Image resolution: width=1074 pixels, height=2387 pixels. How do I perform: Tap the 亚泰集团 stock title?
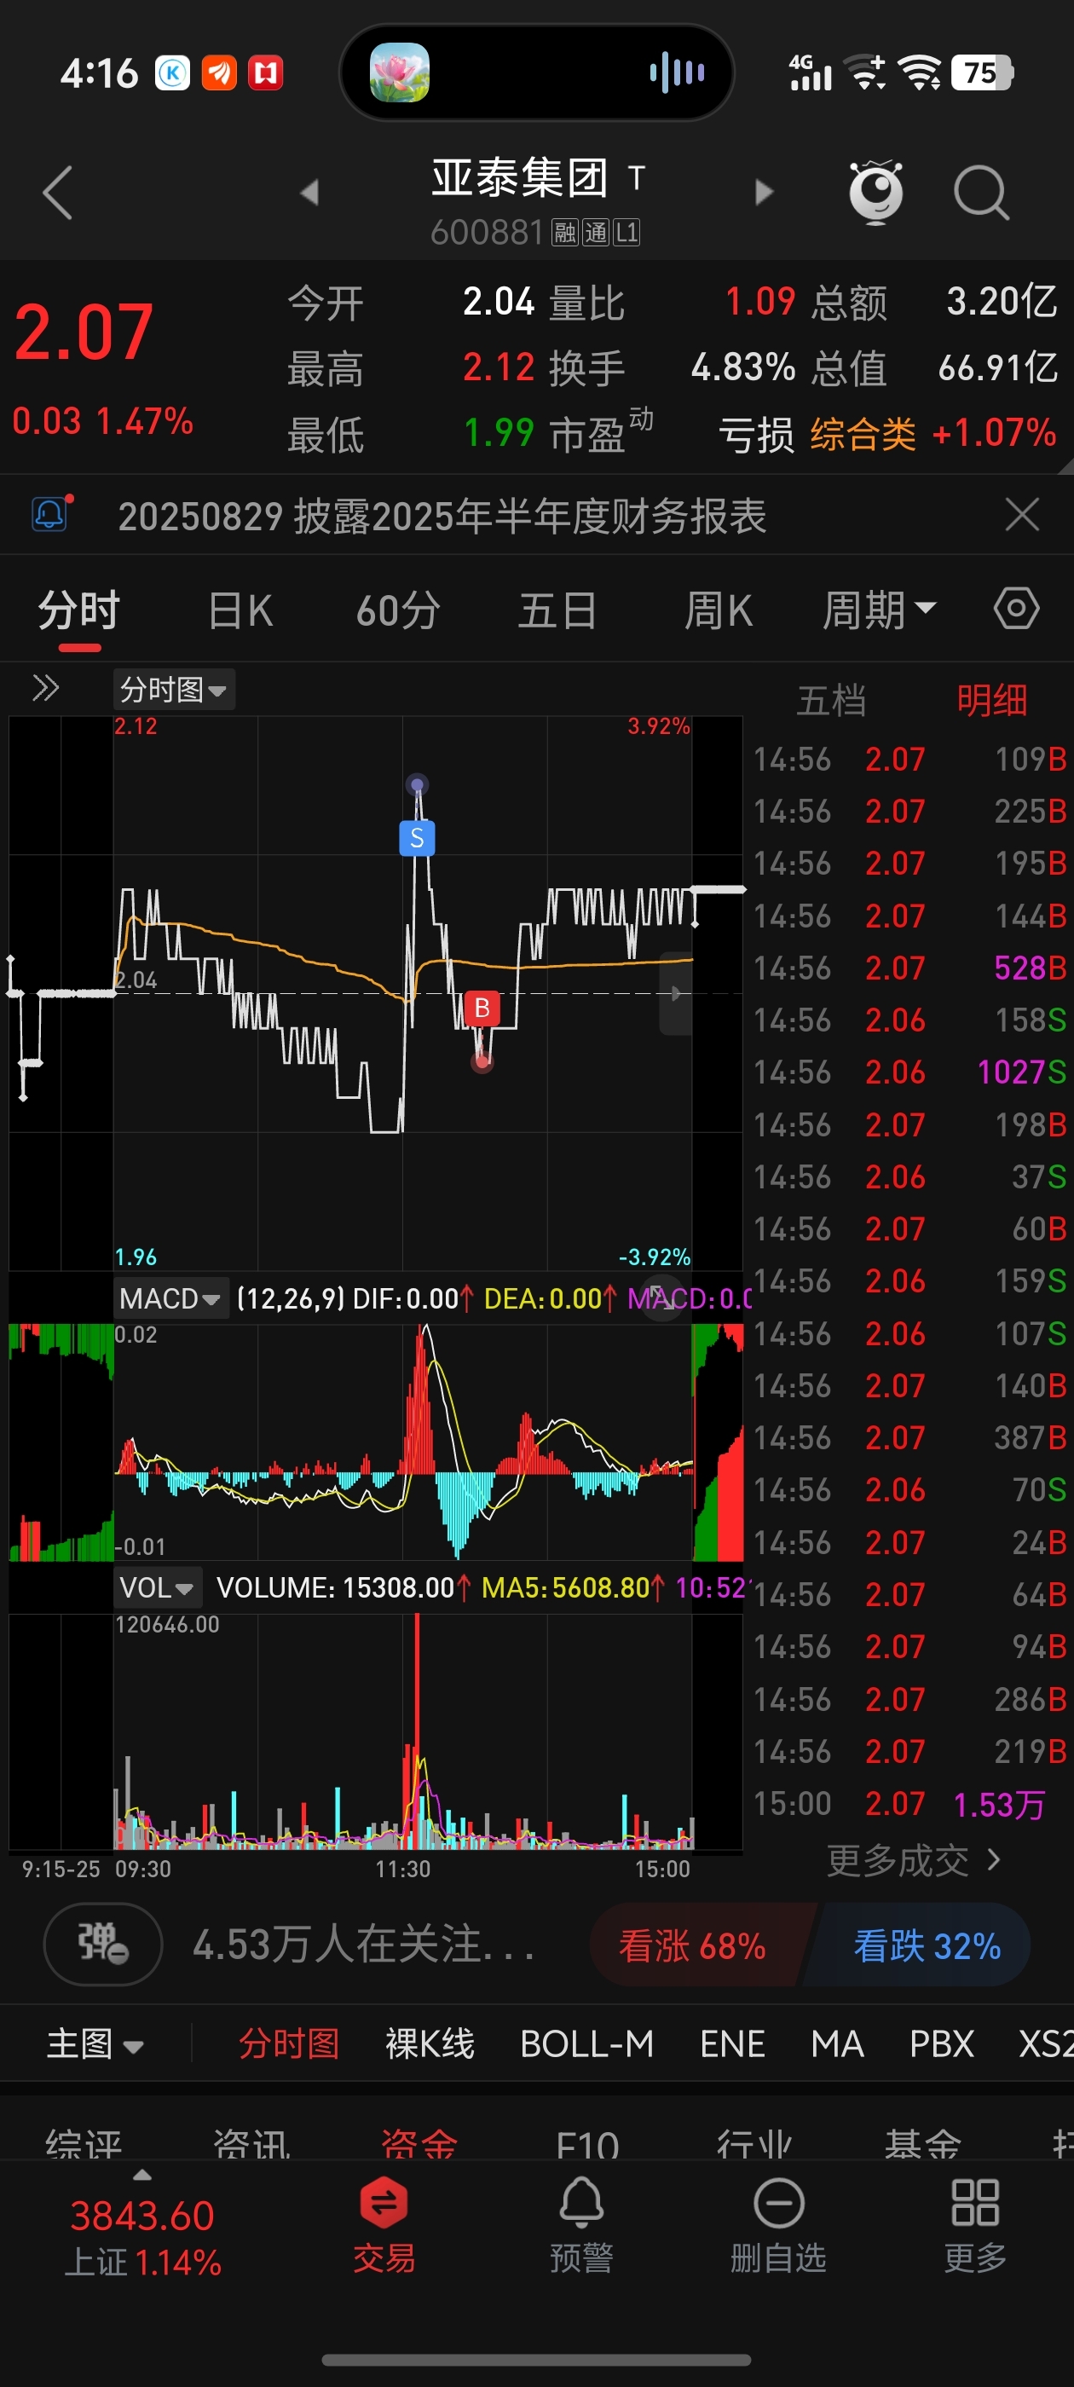pos(519,177)
